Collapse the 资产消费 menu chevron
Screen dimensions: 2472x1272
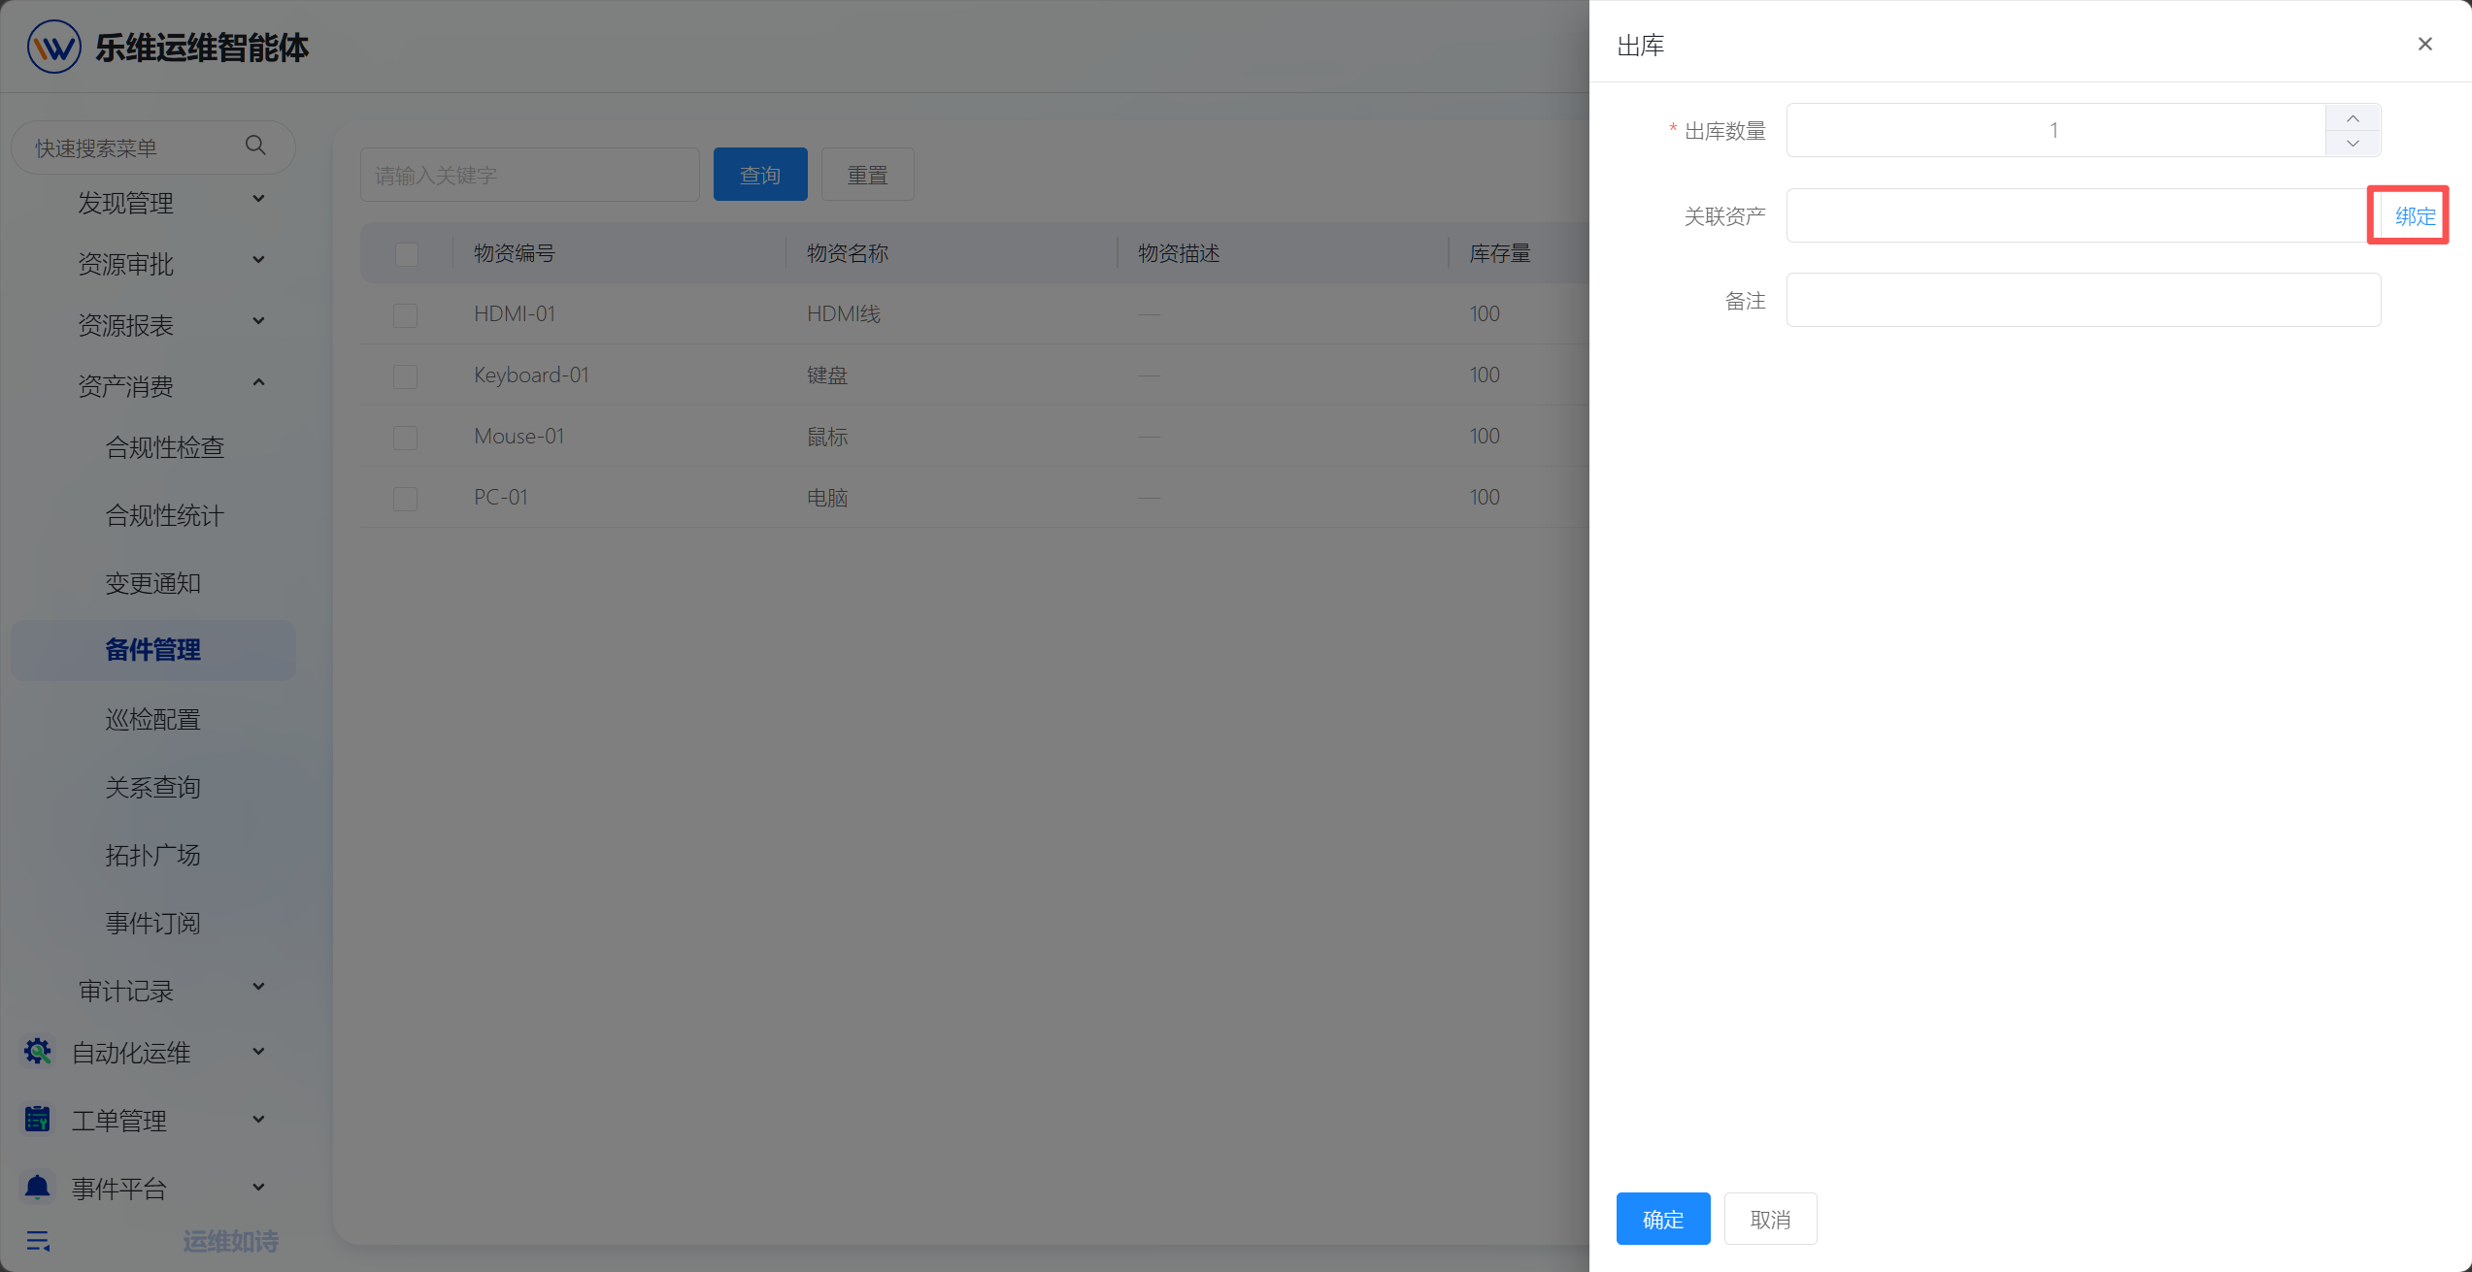[x=258, y=382]
